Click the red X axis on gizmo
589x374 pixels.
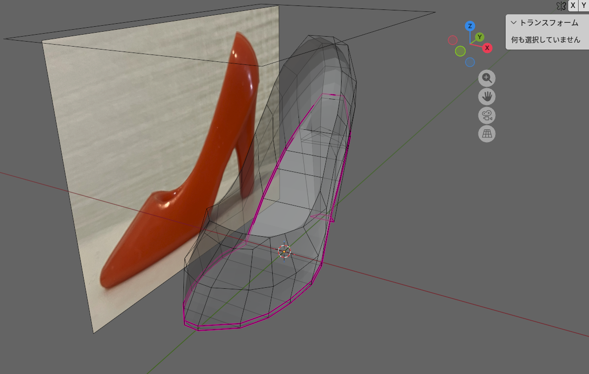pyautogui.click(x=487, y=48)
